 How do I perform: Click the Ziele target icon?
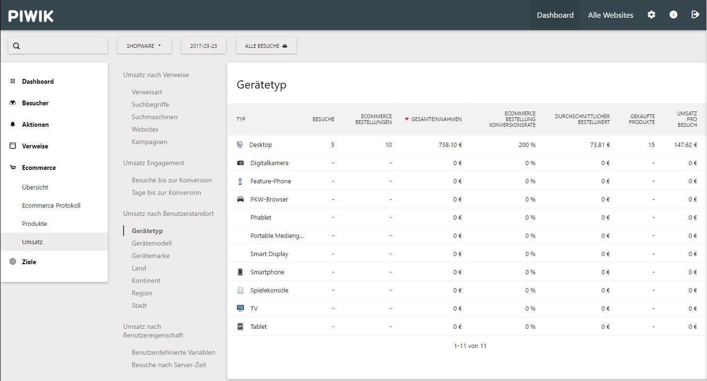coord(13,262)
